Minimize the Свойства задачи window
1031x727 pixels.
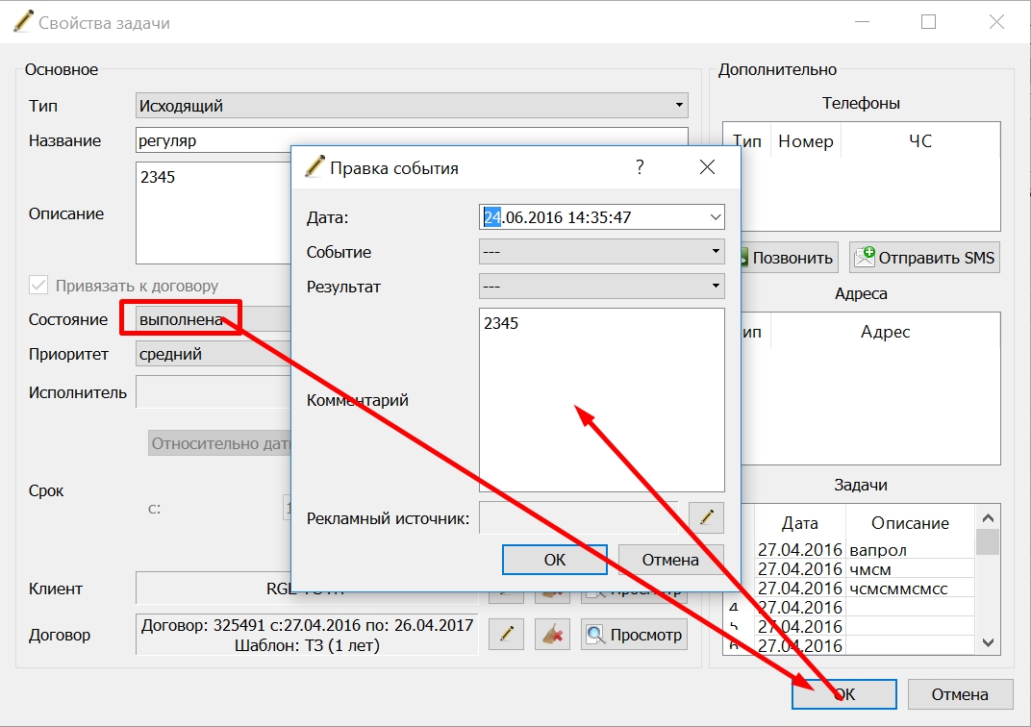(x=862, y=22)
